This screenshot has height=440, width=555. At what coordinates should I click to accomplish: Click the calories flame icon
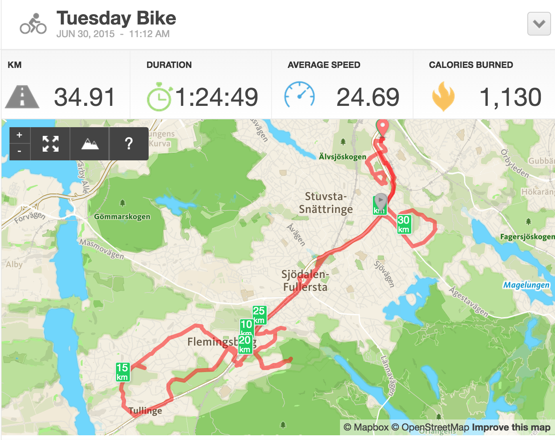443,96
